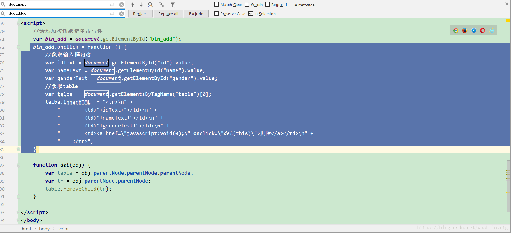Click the '</script>' closing tag
The width and height of the screenshot is (511, 233).
click(x=34, y=212)
